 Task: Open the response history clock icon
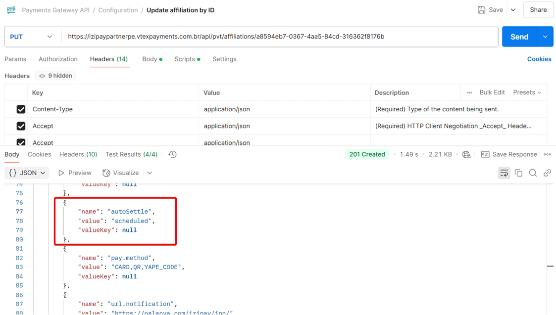click(x=172, y=154)
